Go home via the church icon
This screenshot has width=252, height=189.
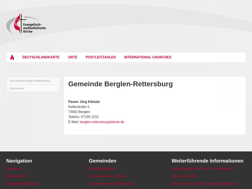(12, 57)
